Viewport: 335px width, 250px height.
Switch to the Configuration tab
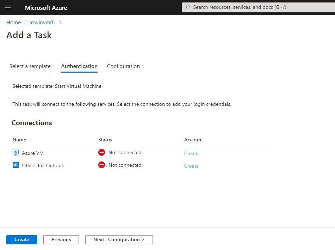123,66
